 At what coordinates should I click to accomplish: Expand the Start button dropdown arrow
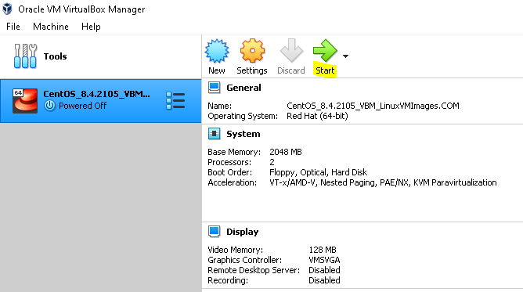coord(345,56)
